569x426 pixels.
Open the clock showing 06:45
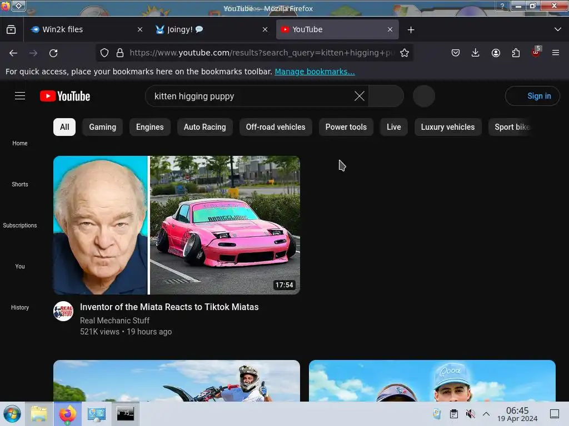517,414
